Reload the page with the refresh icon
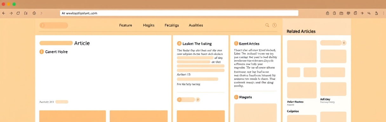The width and height of the screenshot is (386, 122). click(18, 13)
